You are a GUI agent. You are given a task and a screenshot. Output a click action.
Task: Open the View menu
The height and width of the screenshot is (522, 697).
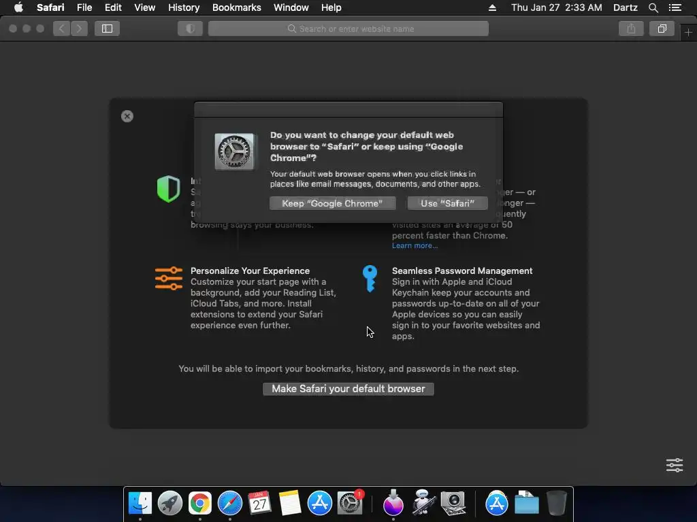coord(144,7)
